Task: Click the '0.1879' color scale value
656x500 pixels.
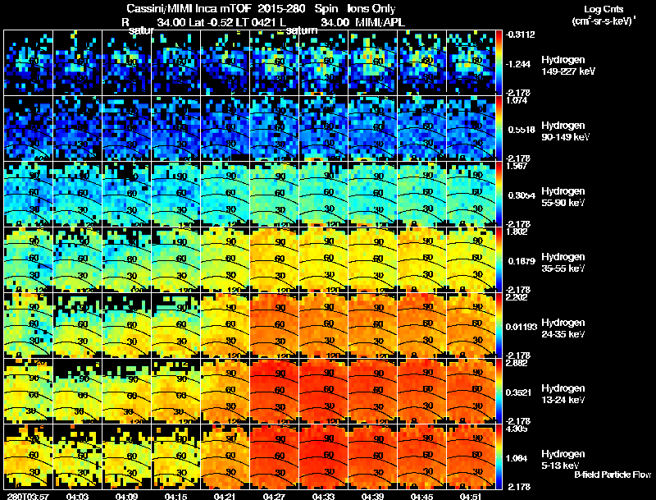Action: coord(522,261)
